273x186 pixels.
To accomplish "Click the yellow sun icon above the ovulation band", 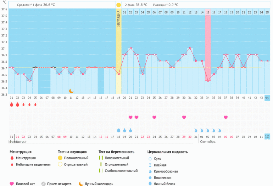I will pyautogui.click(x=118, y=5).
